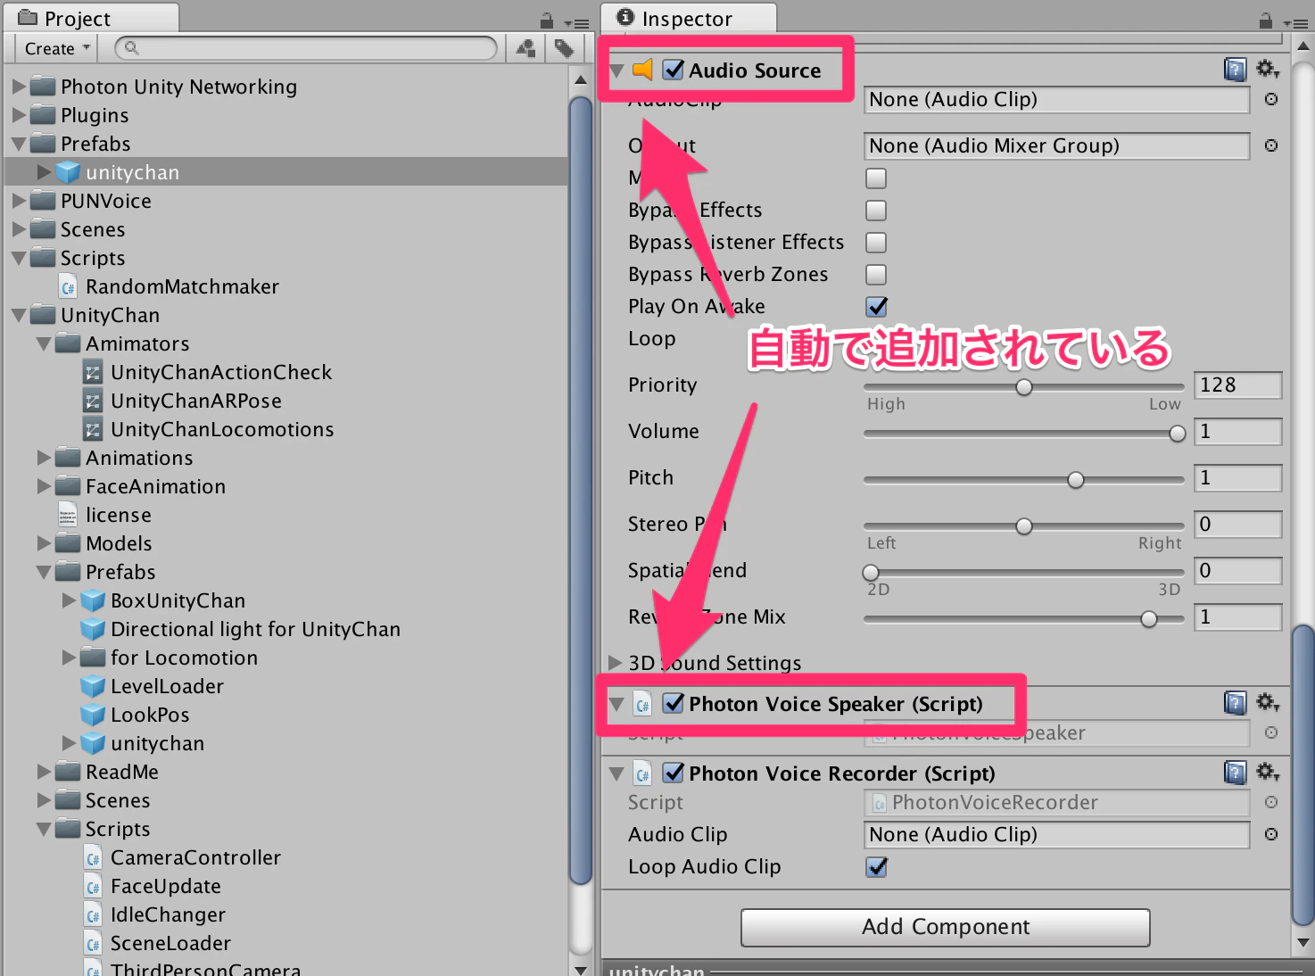Toggle Bypass Effects checkbox

[876, 211]
